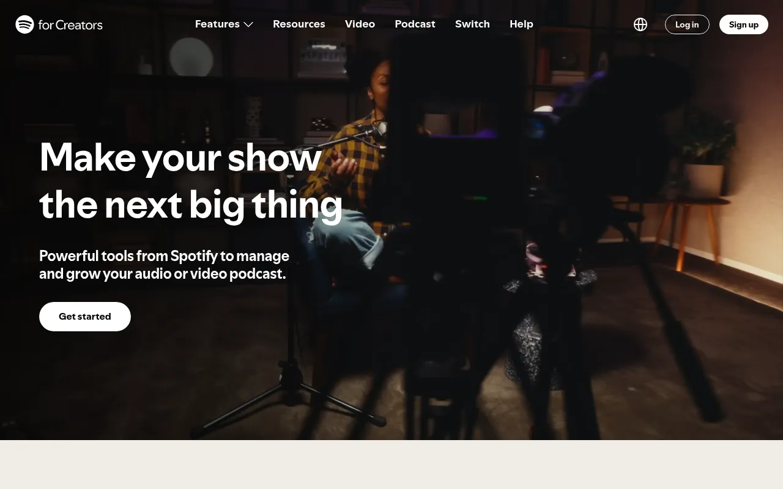Viewport: 783px width, 489px height.
Task: Expand the Features dropdown chevron
Action: click(x=248, y=24)
